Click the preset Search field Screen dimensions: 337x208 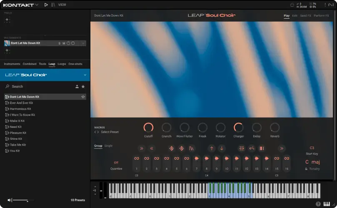click(37, 87)
